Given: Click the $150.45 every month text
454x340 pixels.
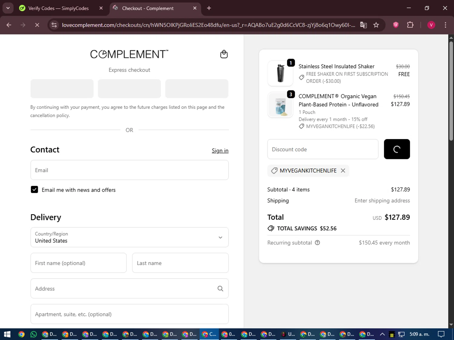Looking at the screenshot, I should (x=384, y=243).
